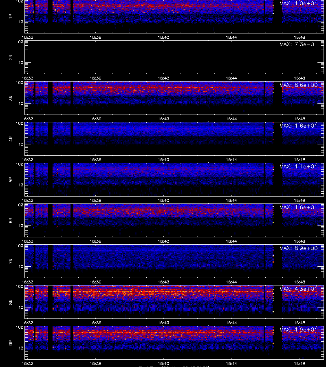Click the 16:44 time tick below panel 4R
Screen dimensions: 326x367
(x=231, y=159)
